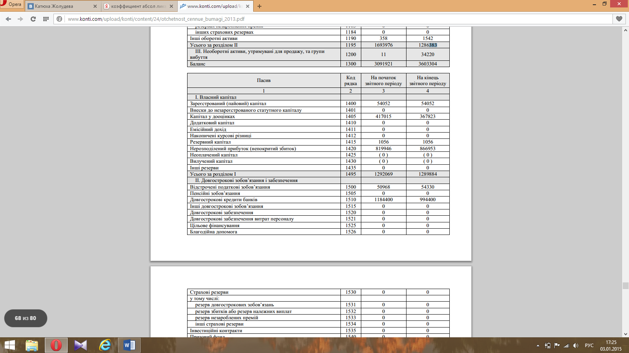The height and width of the screenshot is (353, 629).
Task: Select the value 994400
Action: coord(428,200)
